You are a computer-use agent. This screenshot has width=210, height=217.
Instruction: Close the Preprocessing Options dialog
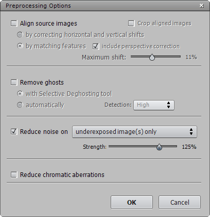tap(202, 6)
